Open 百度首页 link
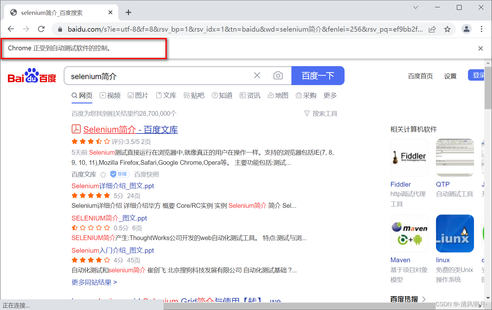This screenshot has width=492, height=310. point(420,76)
